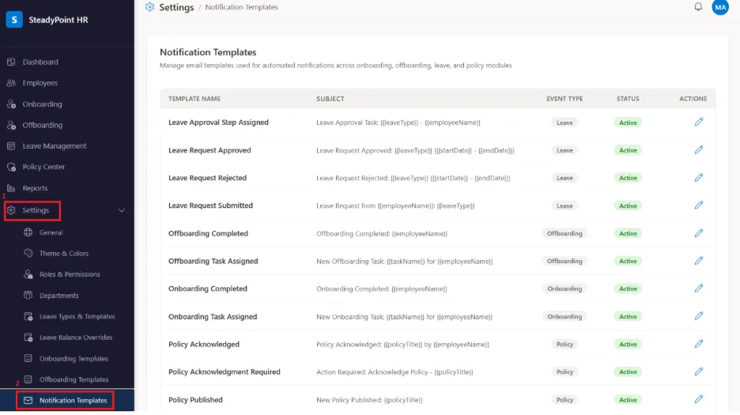Click Active status of Onboarding Completed
Image resolution: width=740 pixels, height=415 pixels.
[628, 289]
